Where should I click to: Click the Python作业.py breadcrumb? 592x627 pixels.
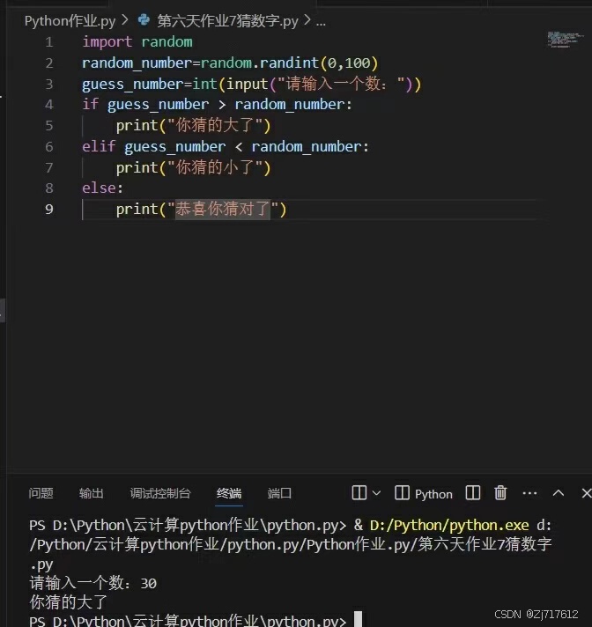click(70, 21)
